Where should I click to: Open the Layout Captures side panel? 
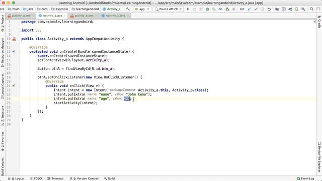tap(3, 86)
